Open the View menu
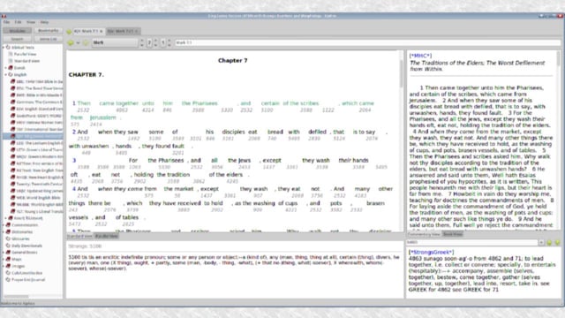Image resolution: width=565 pixels, height=318 pixels. pyautogui.click(x=31, y=22)
